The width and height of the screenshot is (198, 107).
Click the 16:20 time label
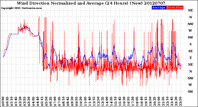124,101
